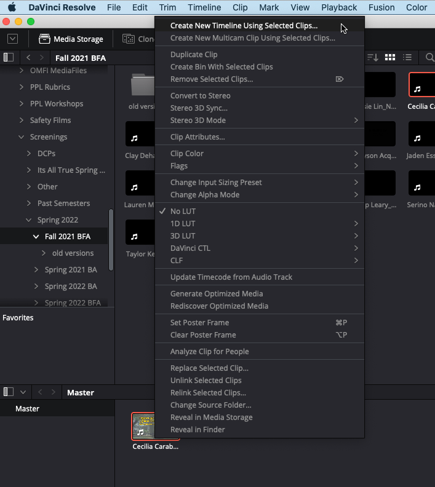Screen dimensions: 435x487
Task: Choose Create New Timeline Using Selected Clips
Action: click(x=260, y=25)
